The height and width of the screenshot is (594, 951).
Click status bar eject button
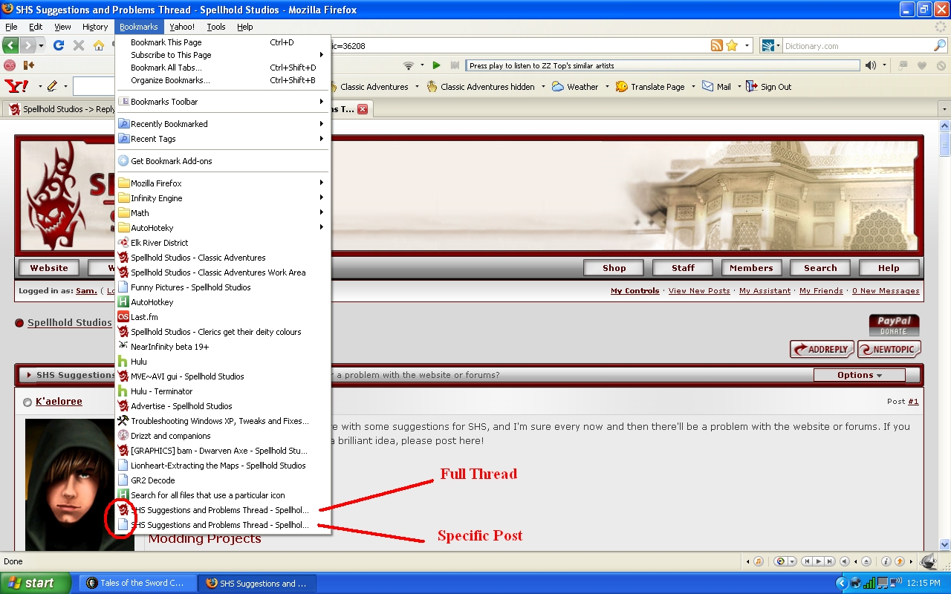(x=866, y=561)
